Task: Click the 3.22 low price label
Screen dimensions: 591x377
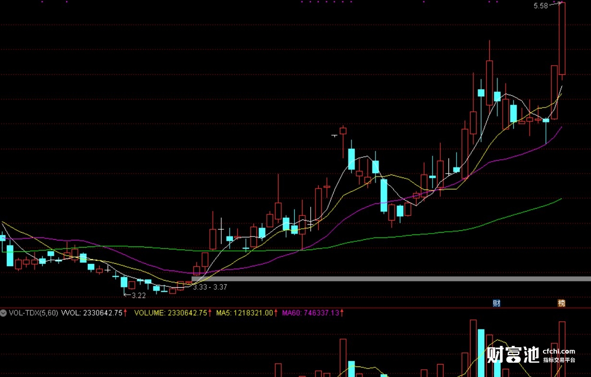Action: coord(138,295)
